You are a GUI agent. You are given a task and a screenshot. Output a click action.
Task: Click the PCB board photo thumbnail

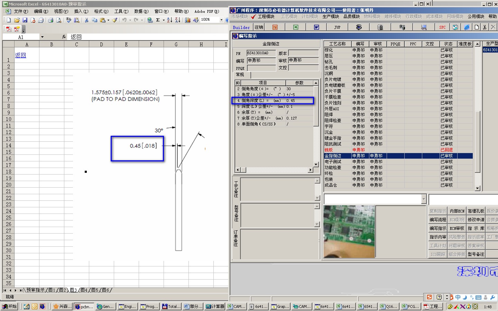[349, 232]
